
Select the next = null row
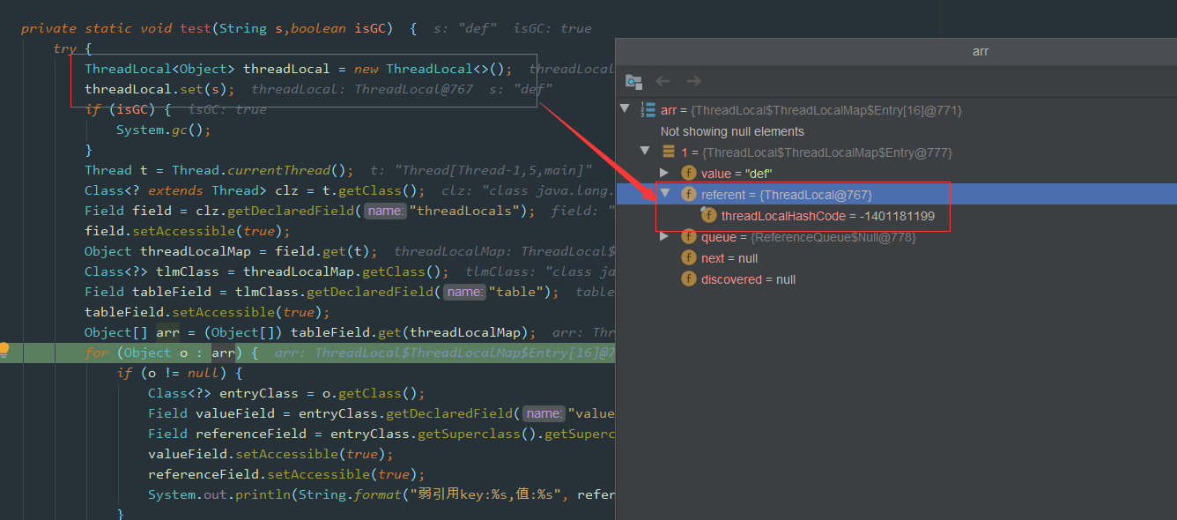click(x=729, y=258)
